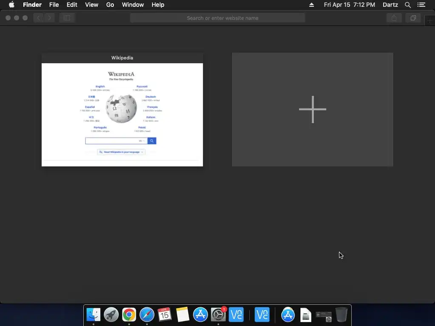
Task: Open the disk image file in the dock
Action: tap(305, 315)
